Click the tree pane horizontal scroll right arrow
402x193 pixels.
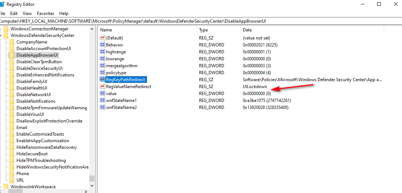click(x=86, y=191)
